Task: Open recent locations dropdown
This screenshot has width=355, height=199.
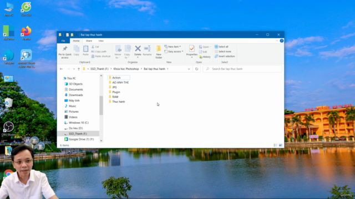Action: (74, 69)
